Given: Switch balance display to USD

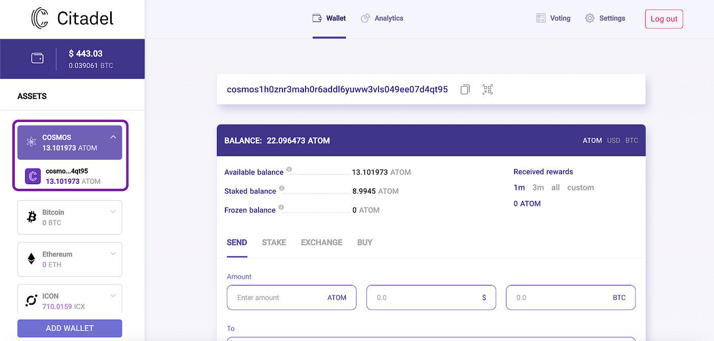Looking at the screenshot, I should (613, 140).
